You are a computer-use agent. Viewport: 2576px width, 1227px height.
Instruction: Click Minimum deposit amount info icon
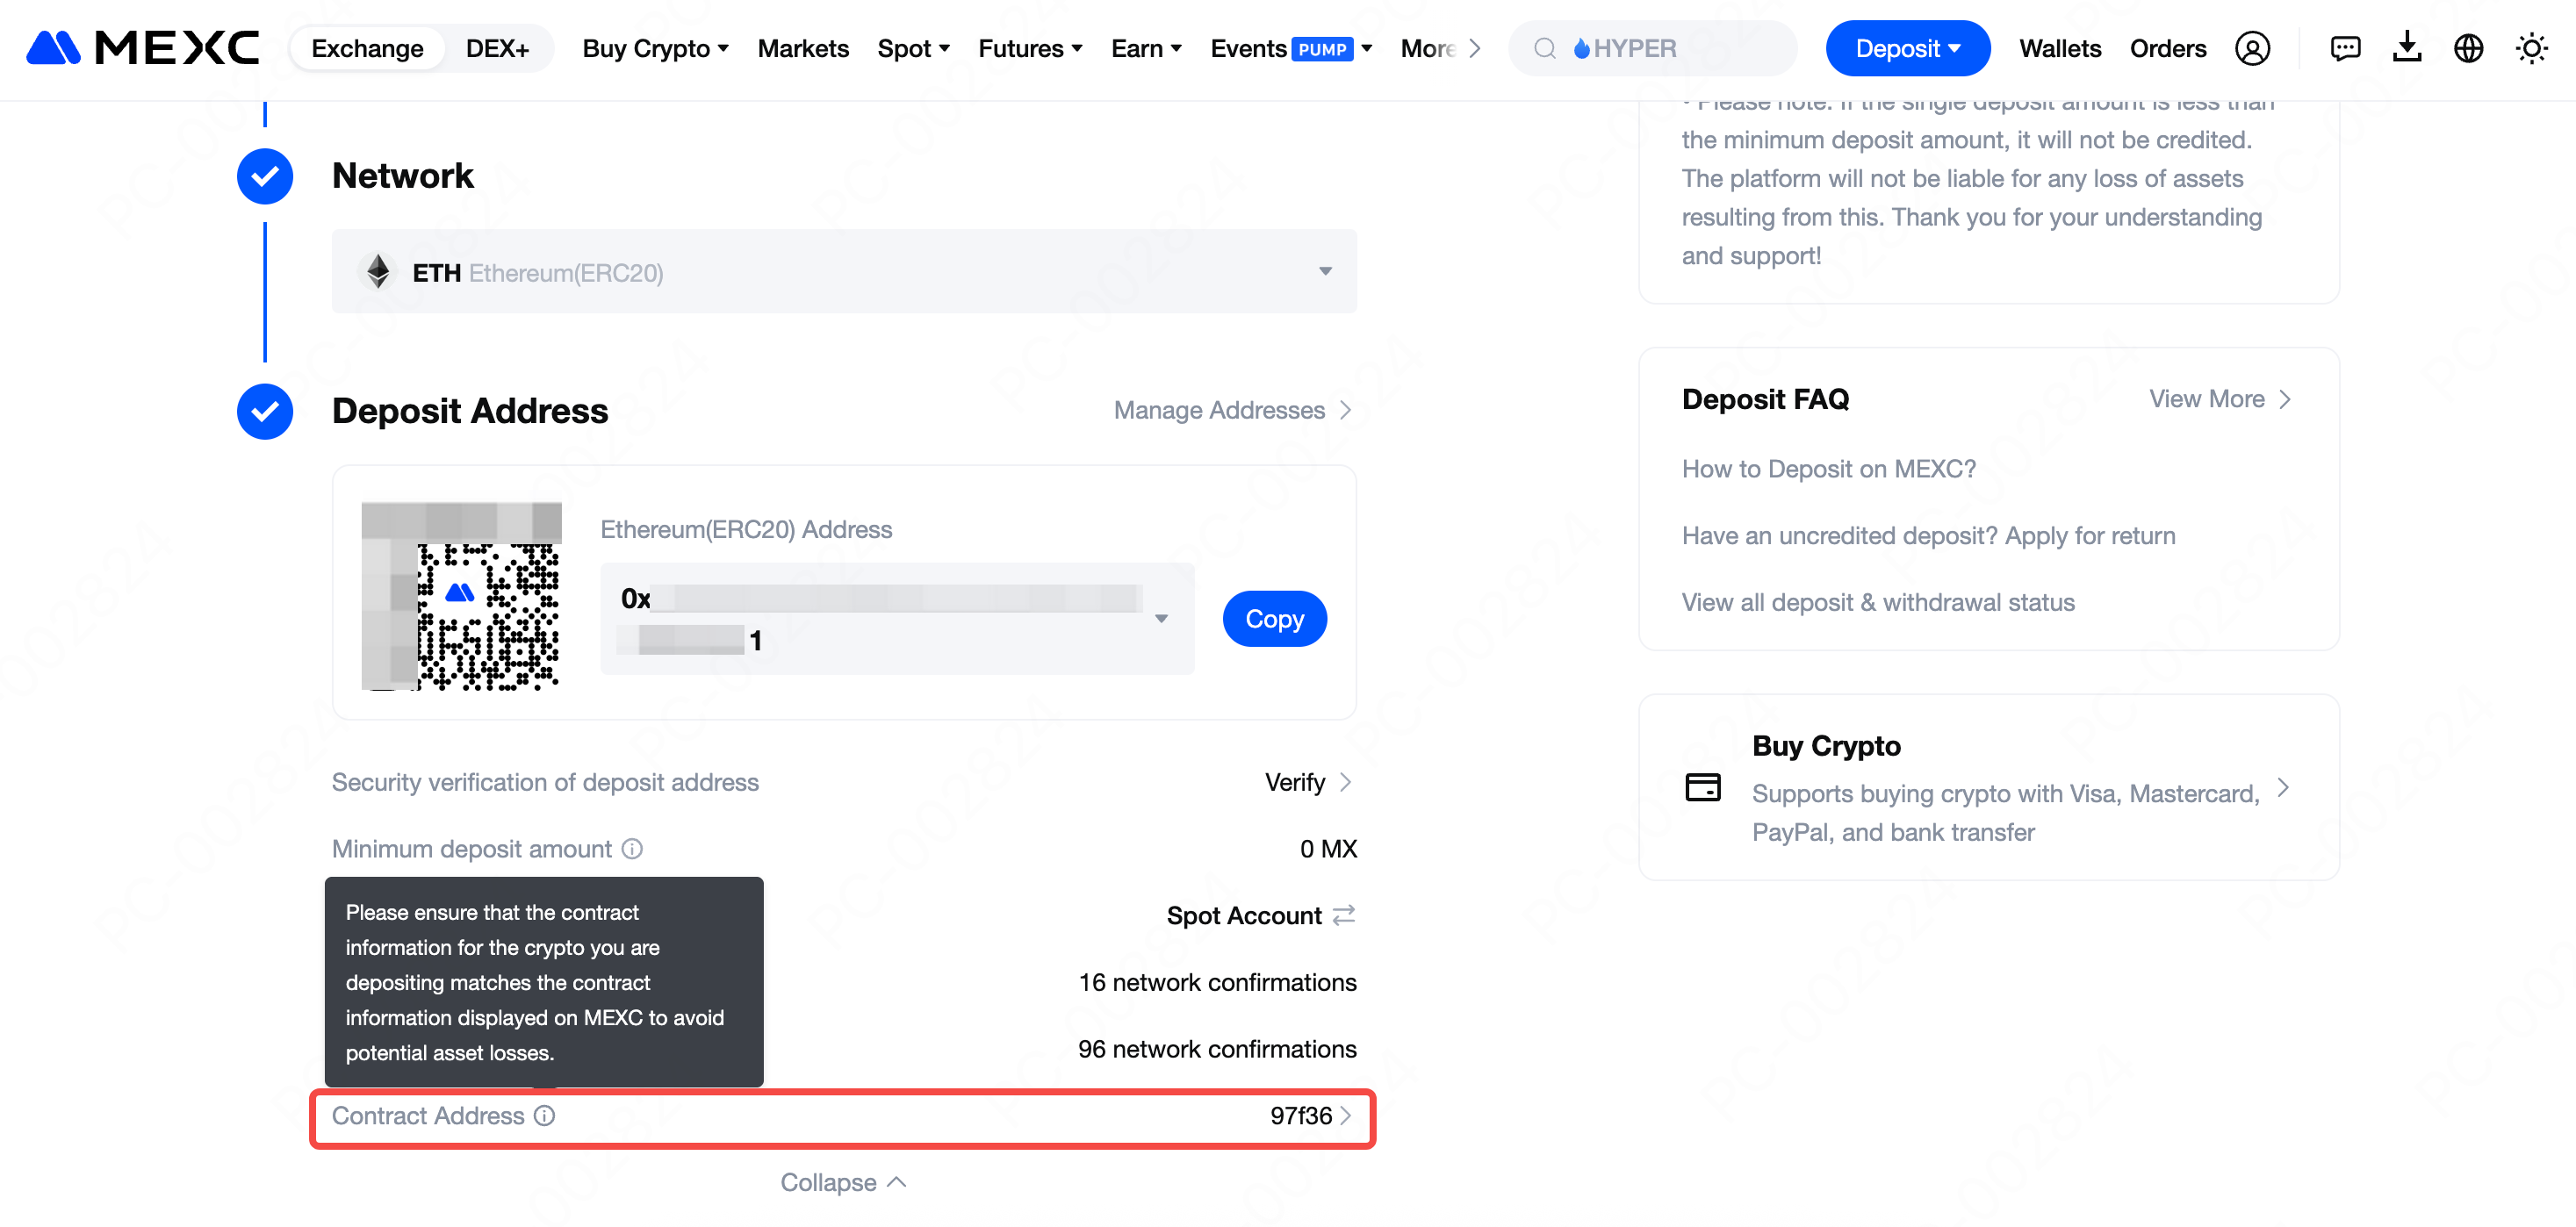click(x=632, y=848)
